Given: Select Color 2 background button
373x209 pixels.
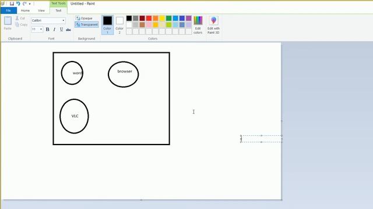Looking at the screenshot, I should click(x=119, y=25).
